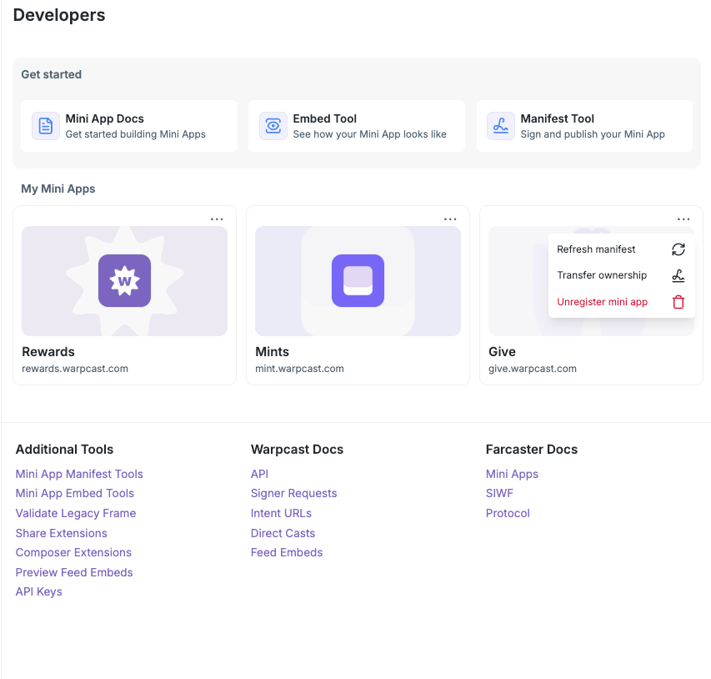Open the Direct Casts docs link
The height and width of the screenshot is (679, 711).
point(283,533)
